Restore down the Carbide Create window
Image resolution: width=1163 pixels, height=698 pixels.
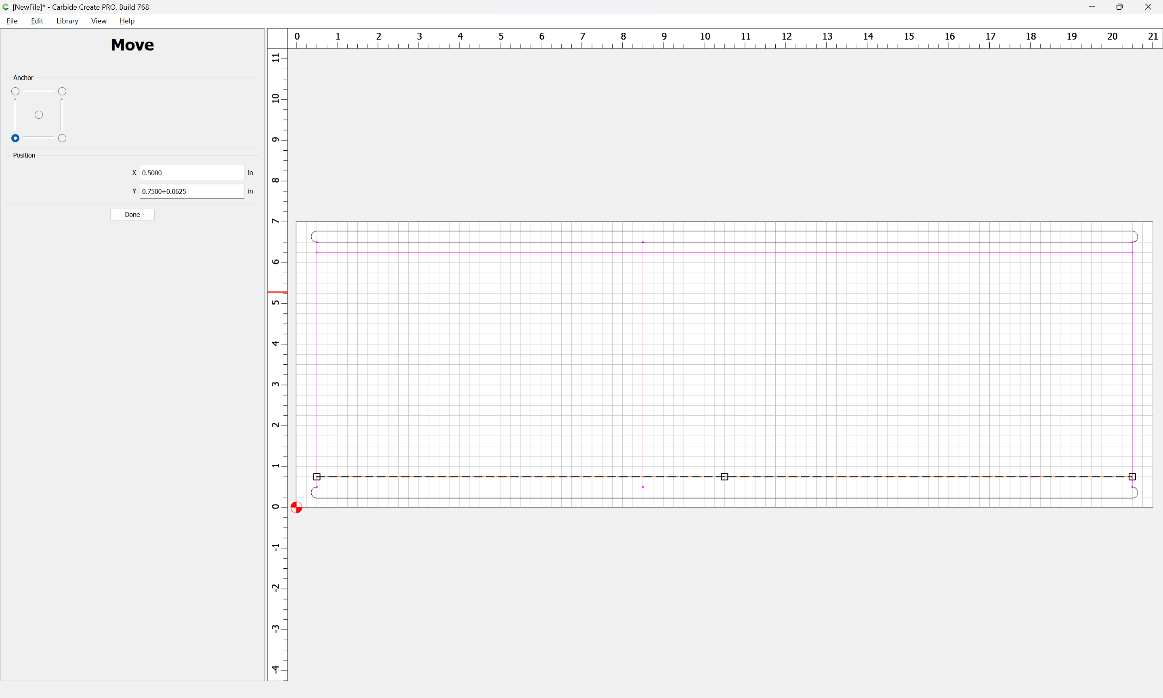(x=1120, y=7)
